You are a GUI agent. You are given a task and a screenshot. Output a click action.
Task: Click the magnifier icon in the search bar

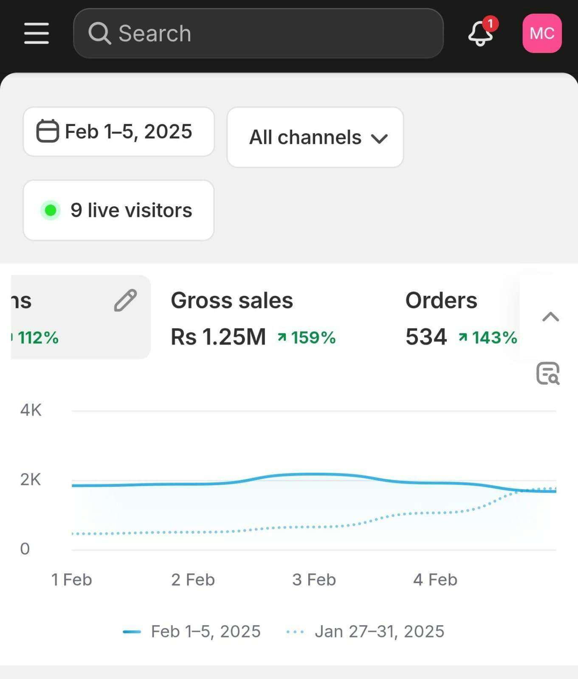[99, 34]
